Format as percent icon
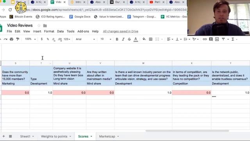 pyautogui.click(x=48, y=39)
